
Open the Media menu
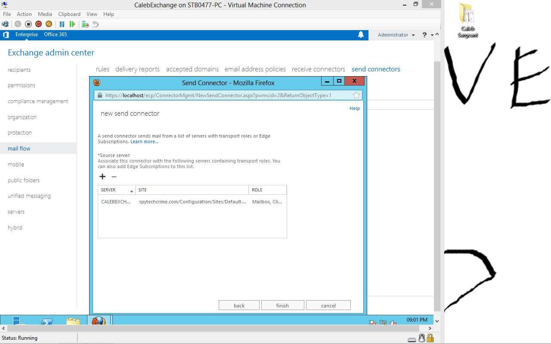click(45, 14)
